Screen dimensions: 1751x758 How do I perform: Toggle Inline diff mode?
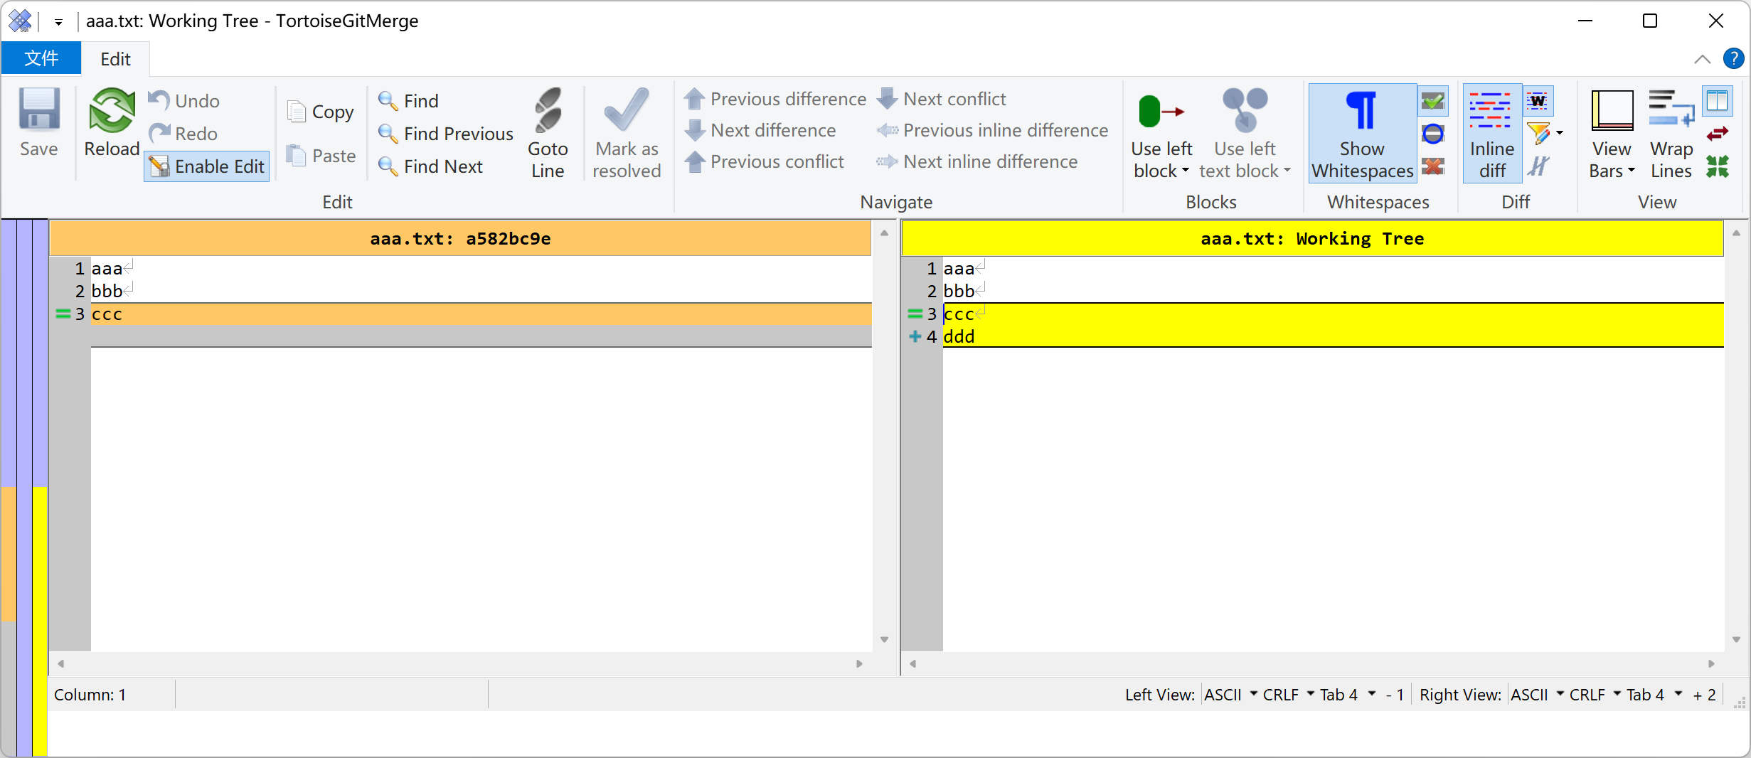(1491, 134)
